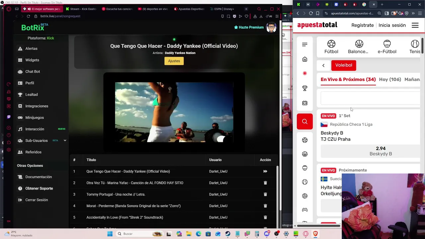Click República Checa 1 Liga label
This screenshot has height=239, width=425.
(351, 124)
